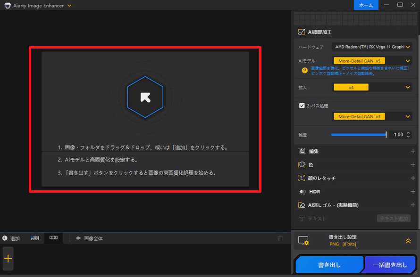This screenshot has height=277, width=420.
Task: Switch to filmstrip view icon
Action: tap(53, 238)
